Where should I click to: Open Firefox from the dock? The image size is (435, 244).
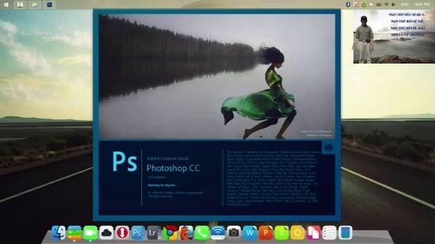pyautogui.click(x=186, y=232)
